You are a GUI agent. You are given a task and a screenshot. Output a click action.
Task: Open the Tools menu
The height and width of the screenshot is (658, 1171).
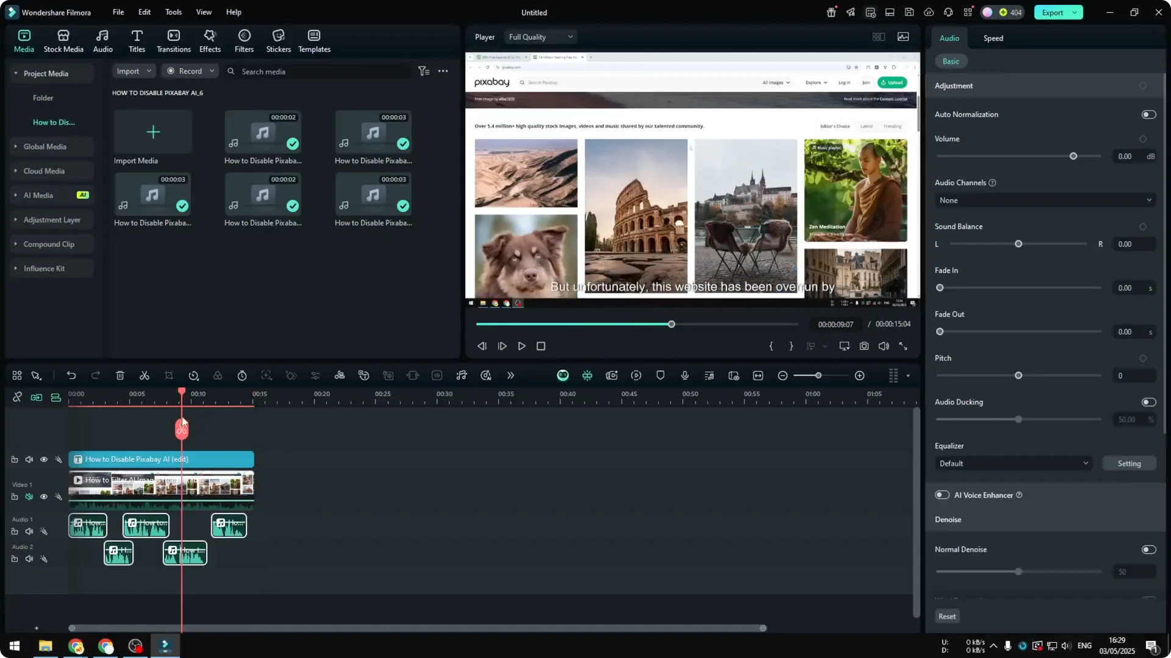(173, 12)
